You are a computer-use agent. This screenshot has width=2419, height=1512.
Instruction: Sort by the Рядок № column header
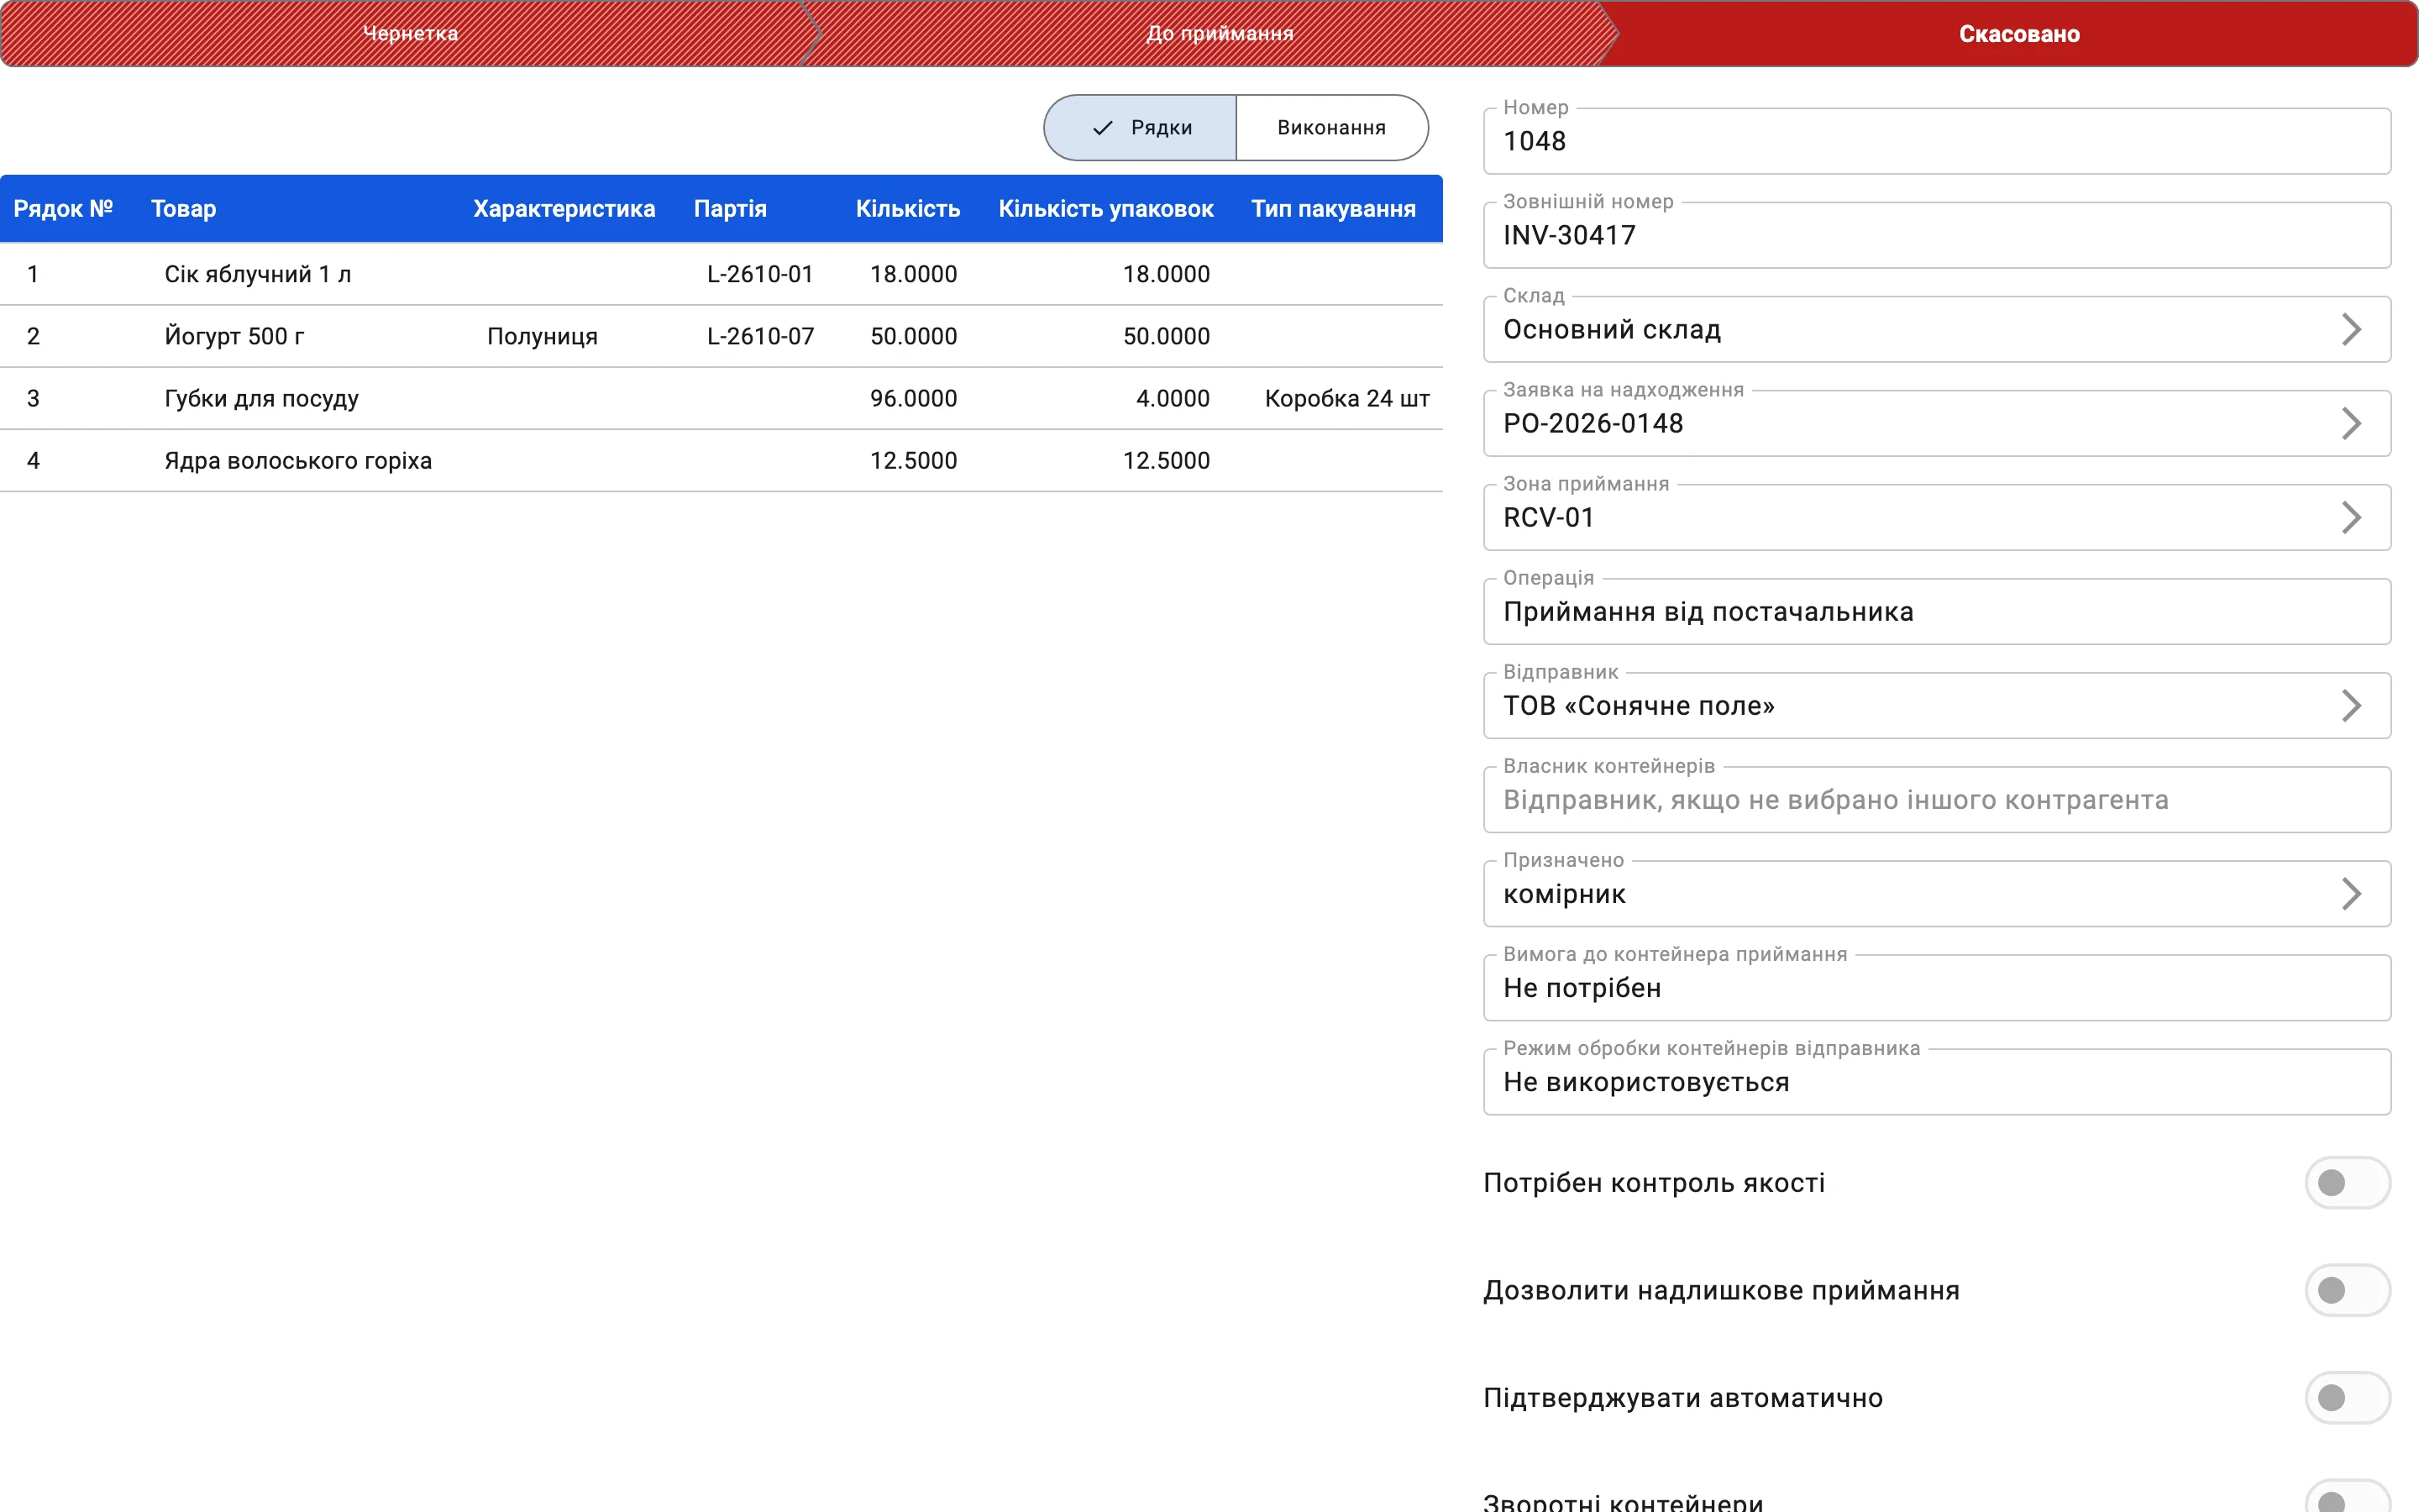click(x=63, y=209)
